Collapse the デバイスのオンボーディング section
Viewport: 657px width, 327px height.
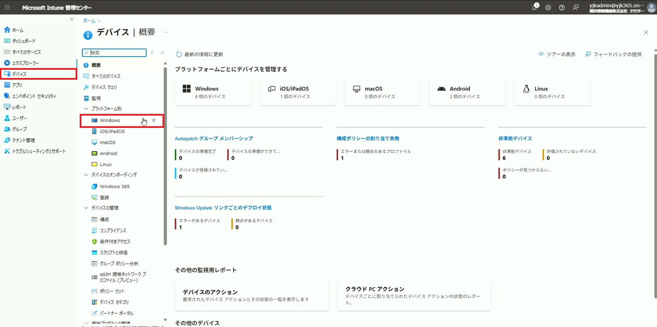click(x=86, y=175)
